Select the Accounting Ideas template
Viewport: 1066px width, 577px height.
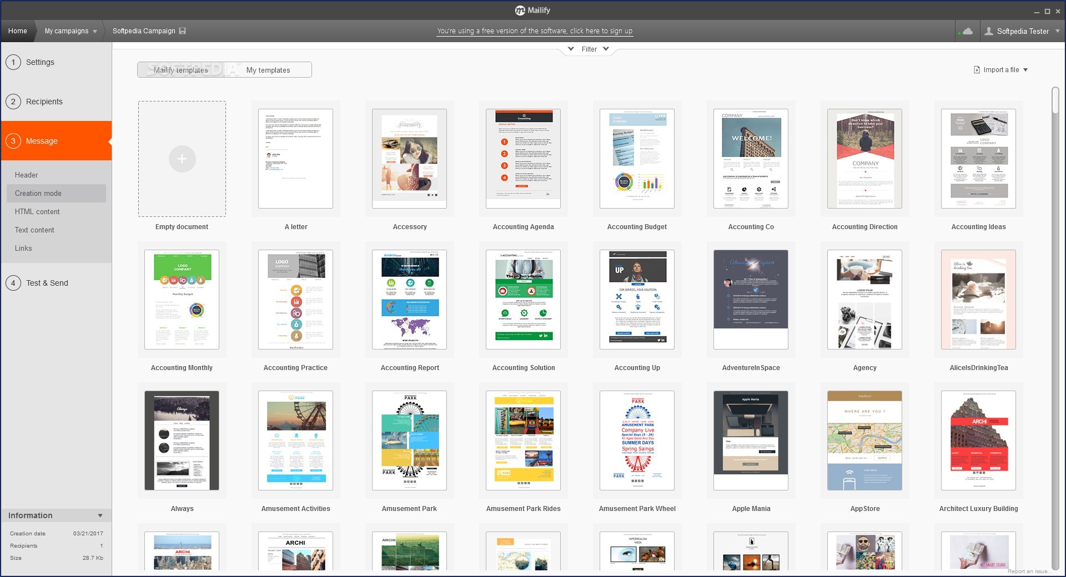978,159
